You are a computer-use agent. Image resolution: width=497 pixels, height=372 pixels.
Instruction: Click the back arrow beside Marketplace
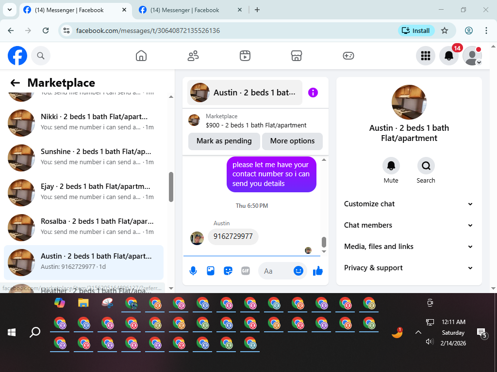click(x=15, y=83)
